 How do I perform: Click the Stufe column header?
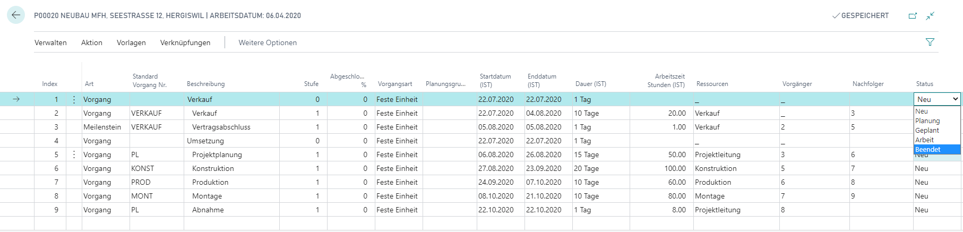click(x=311, y=84)
